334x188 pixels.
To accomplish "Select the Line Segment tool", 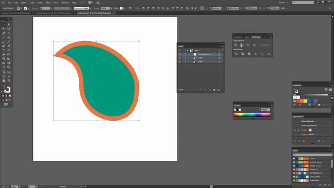I will (4, 38).
